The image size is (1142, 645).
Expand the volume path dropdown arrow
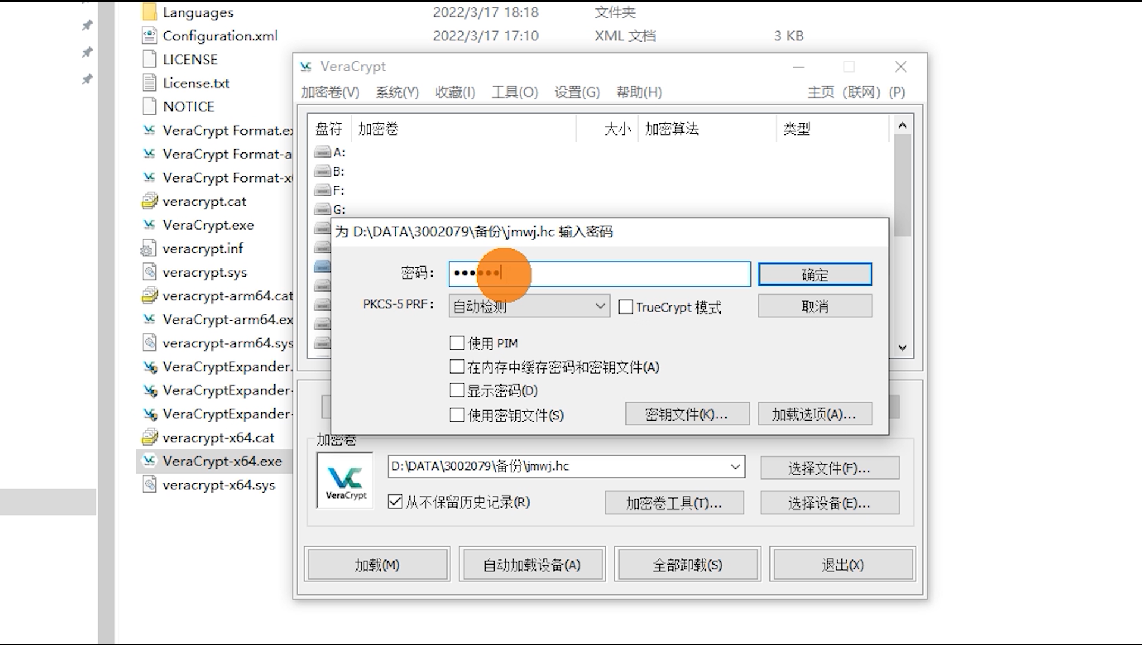[x=736, y=467]
